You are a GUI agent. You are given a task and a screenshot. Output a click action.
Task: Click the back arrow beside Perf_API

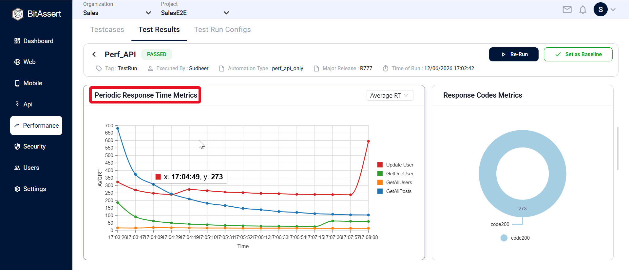[94, 54]
